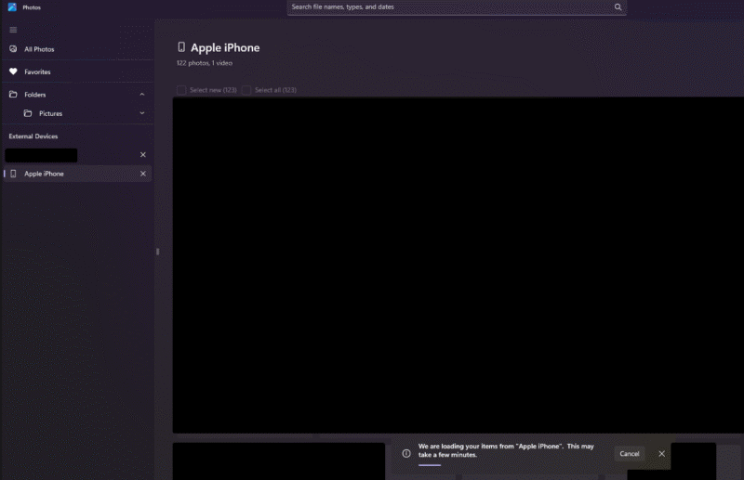Viewport: 744px width, 480px height.
Task: Remove the redacted device above Apple iPhone
Action: click(x=142, y=154)
